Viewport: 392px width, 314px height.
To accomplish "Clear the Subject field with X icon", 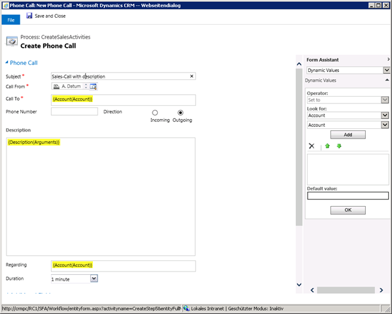I will point(192,77).
